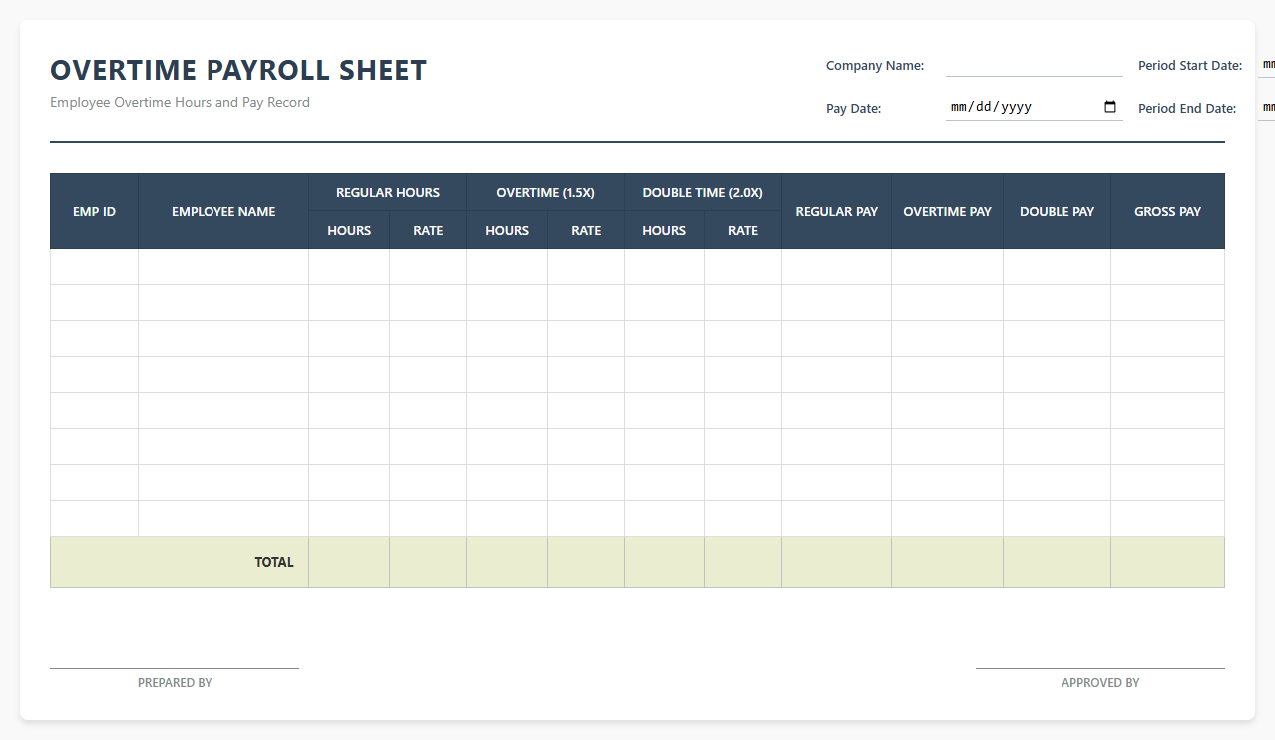Image resolution: width=1275 pixels, height=740 pixels.
Task: Focus the Pay Date input field
Action: (1034, 107)
